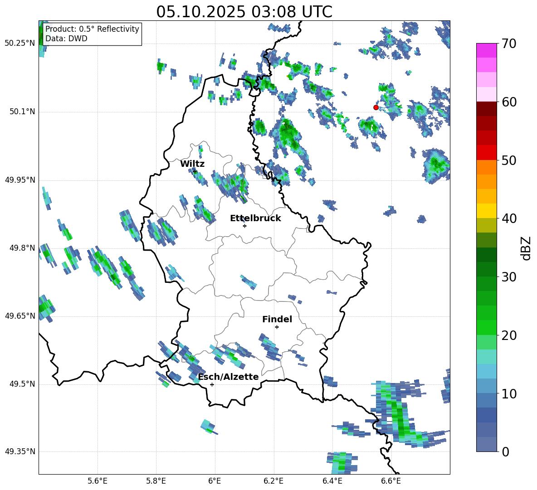Click the 49.65°N latitude label
Screen dimensions: 537x490
click(20, 316)
